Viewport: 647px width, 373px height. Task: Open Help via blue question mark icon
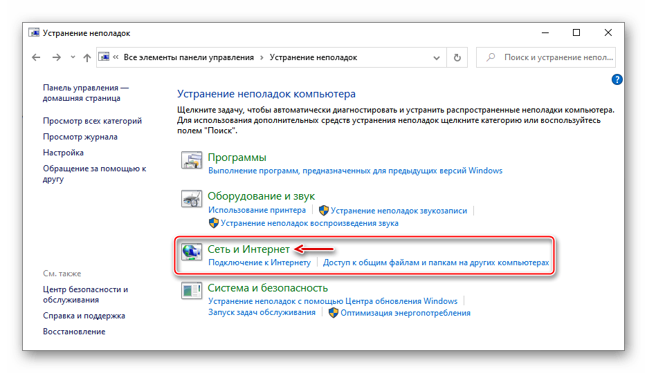[x=617, y=79]
